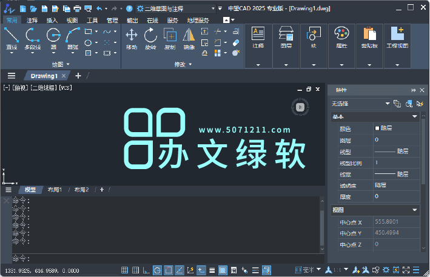The height and width of the screenshot is (277, 430).
Task: Click the command line input field
Action: pos(167,258)
